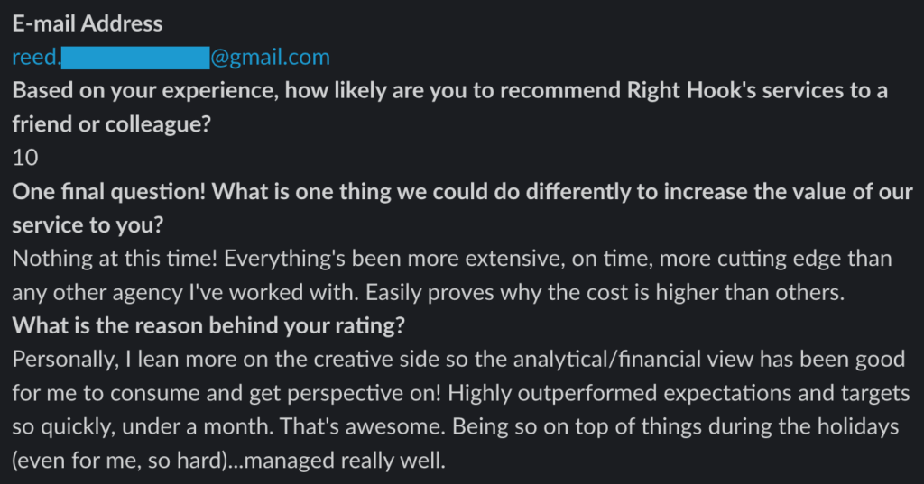Screen dimensions: 924x484
Task: Click the "E-mail Address" field label
Action: 88,24
